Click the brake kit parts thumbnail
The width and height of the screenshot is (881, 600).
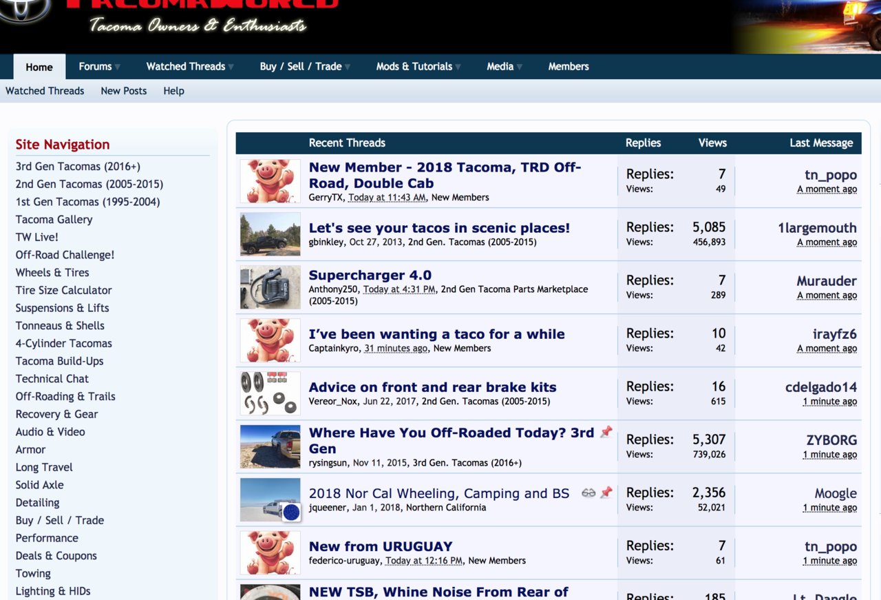pyautogui.click(x=270, y=393)
